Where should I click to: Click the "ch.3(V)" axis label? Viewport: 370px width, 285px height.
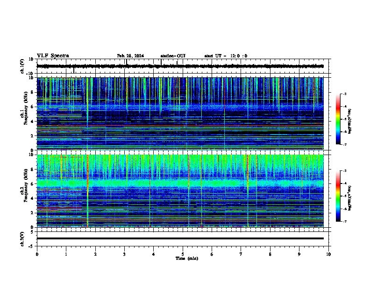(22, 239)
